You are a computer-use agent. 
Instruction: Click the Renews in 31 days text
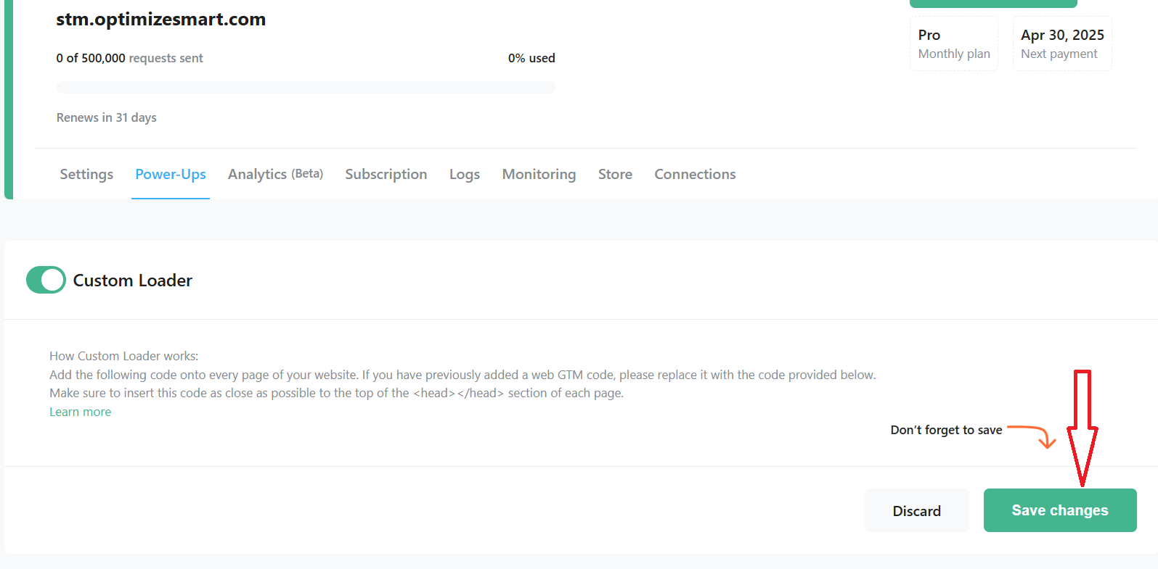pos(106,117)
